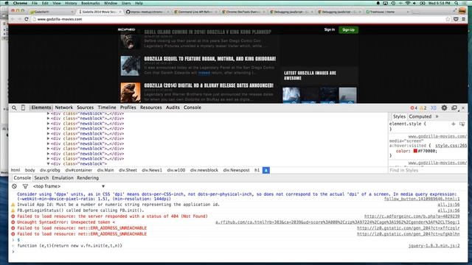
Task: Switch the drawer to the Emulation tab
Action: click(63, 178)
